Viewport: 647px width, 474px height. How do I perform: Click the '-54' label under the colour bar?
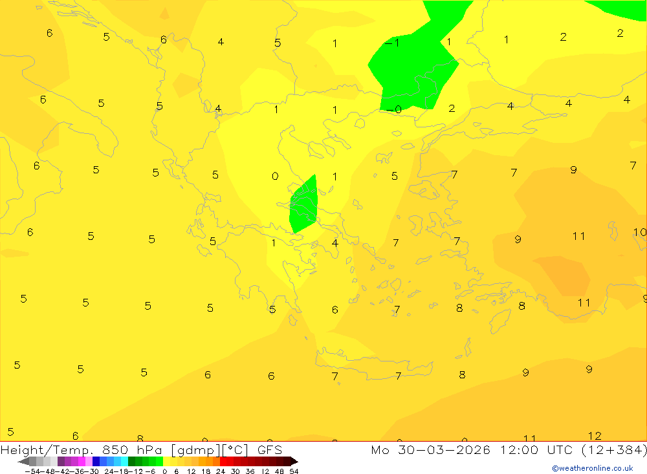point(33,471)
